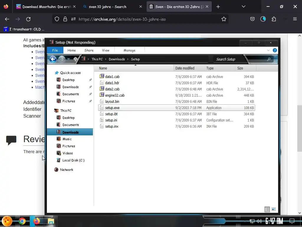The height and width of the screenshot is (227, 302).
Task: Open the Manage ribbon tab
Action: tap(129, 50)
